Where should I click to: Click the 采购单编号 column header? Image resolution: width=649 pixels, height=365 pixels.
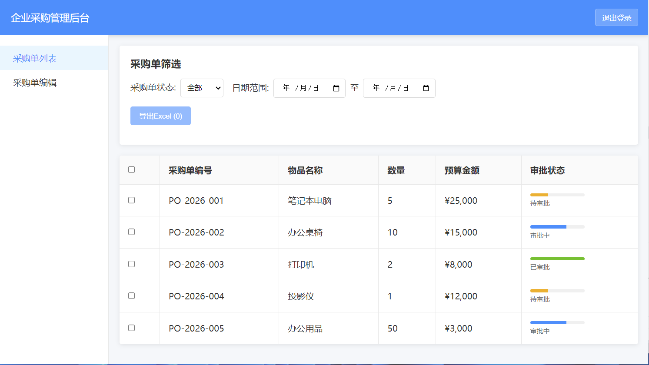(x=190, y=170)
